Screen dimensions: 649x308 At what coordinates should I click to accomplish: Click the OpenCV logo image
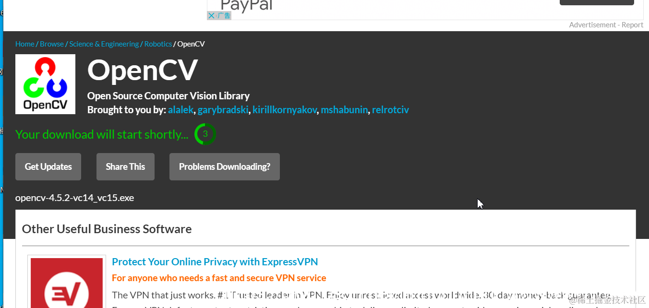45,84
